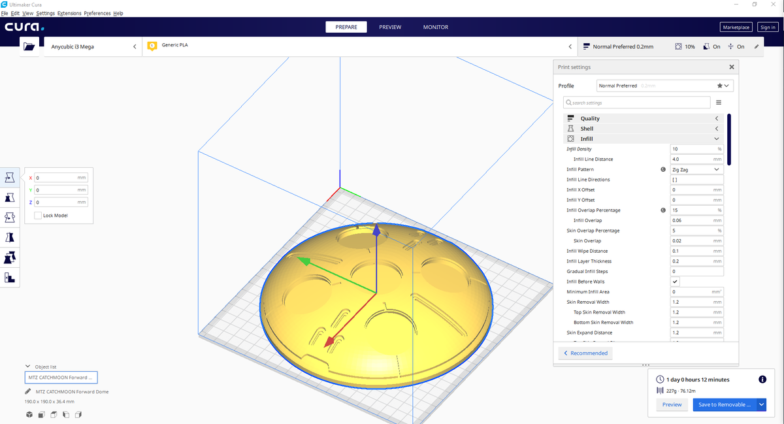784x424 pixels.
Task: Open the Preferences menu
Action: (97, 13)
